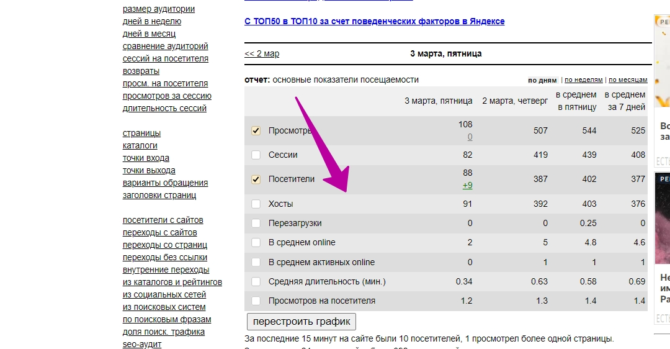Click the в среднем за 7 дней header
The image size is (670, 349).
tap(625, 101)
